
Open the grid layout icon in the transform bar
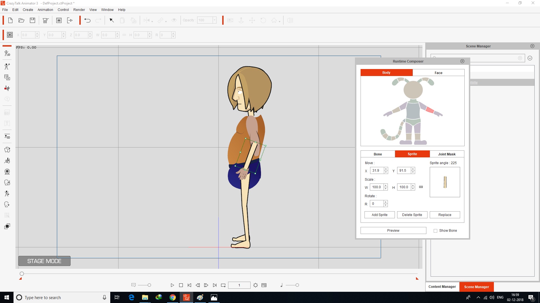click(x=10, y=35)
